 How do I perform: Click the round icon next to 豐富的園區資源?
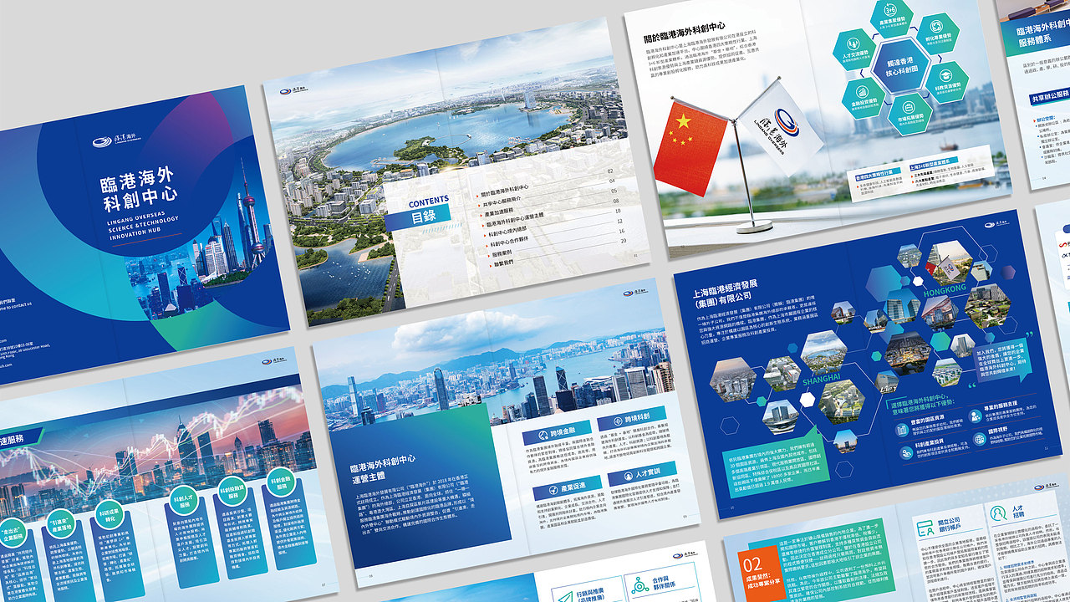click(902, 428)
